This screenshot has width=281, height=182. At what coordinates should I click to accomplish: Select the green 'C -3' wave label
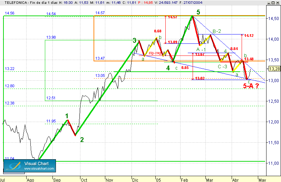(x=222, y=67)
